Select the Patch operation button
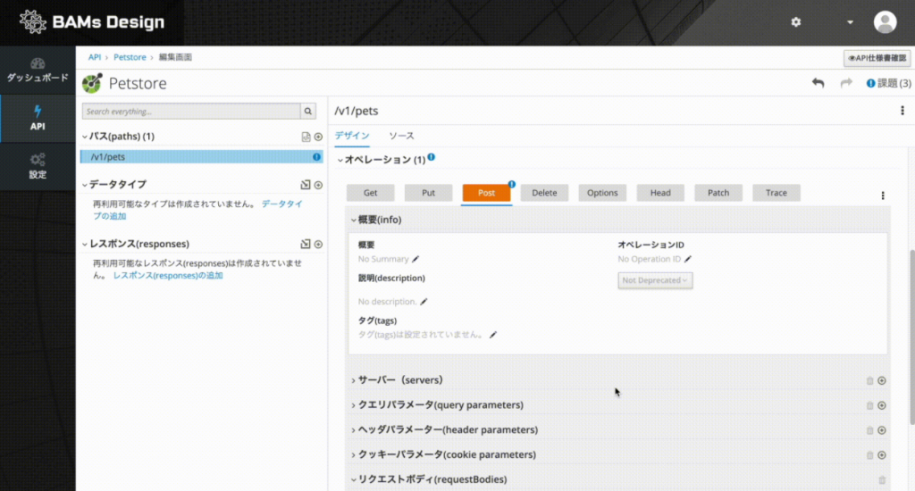 pos(718,193)
